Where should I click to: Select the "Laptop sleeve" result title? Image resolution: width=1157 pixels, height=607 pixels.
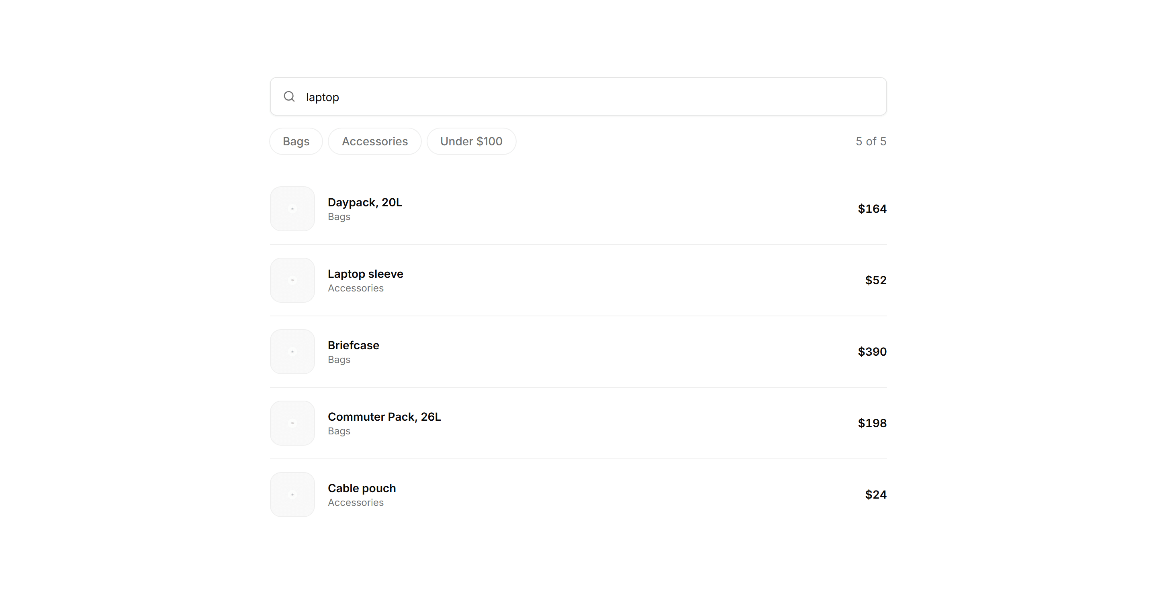pos(365,274)
